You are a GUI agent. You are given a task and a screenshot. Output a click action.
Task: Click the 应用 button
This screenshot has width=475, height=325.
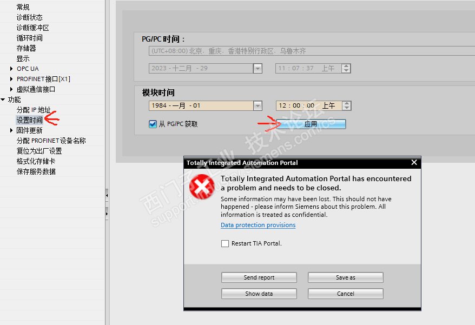point(311,124)
